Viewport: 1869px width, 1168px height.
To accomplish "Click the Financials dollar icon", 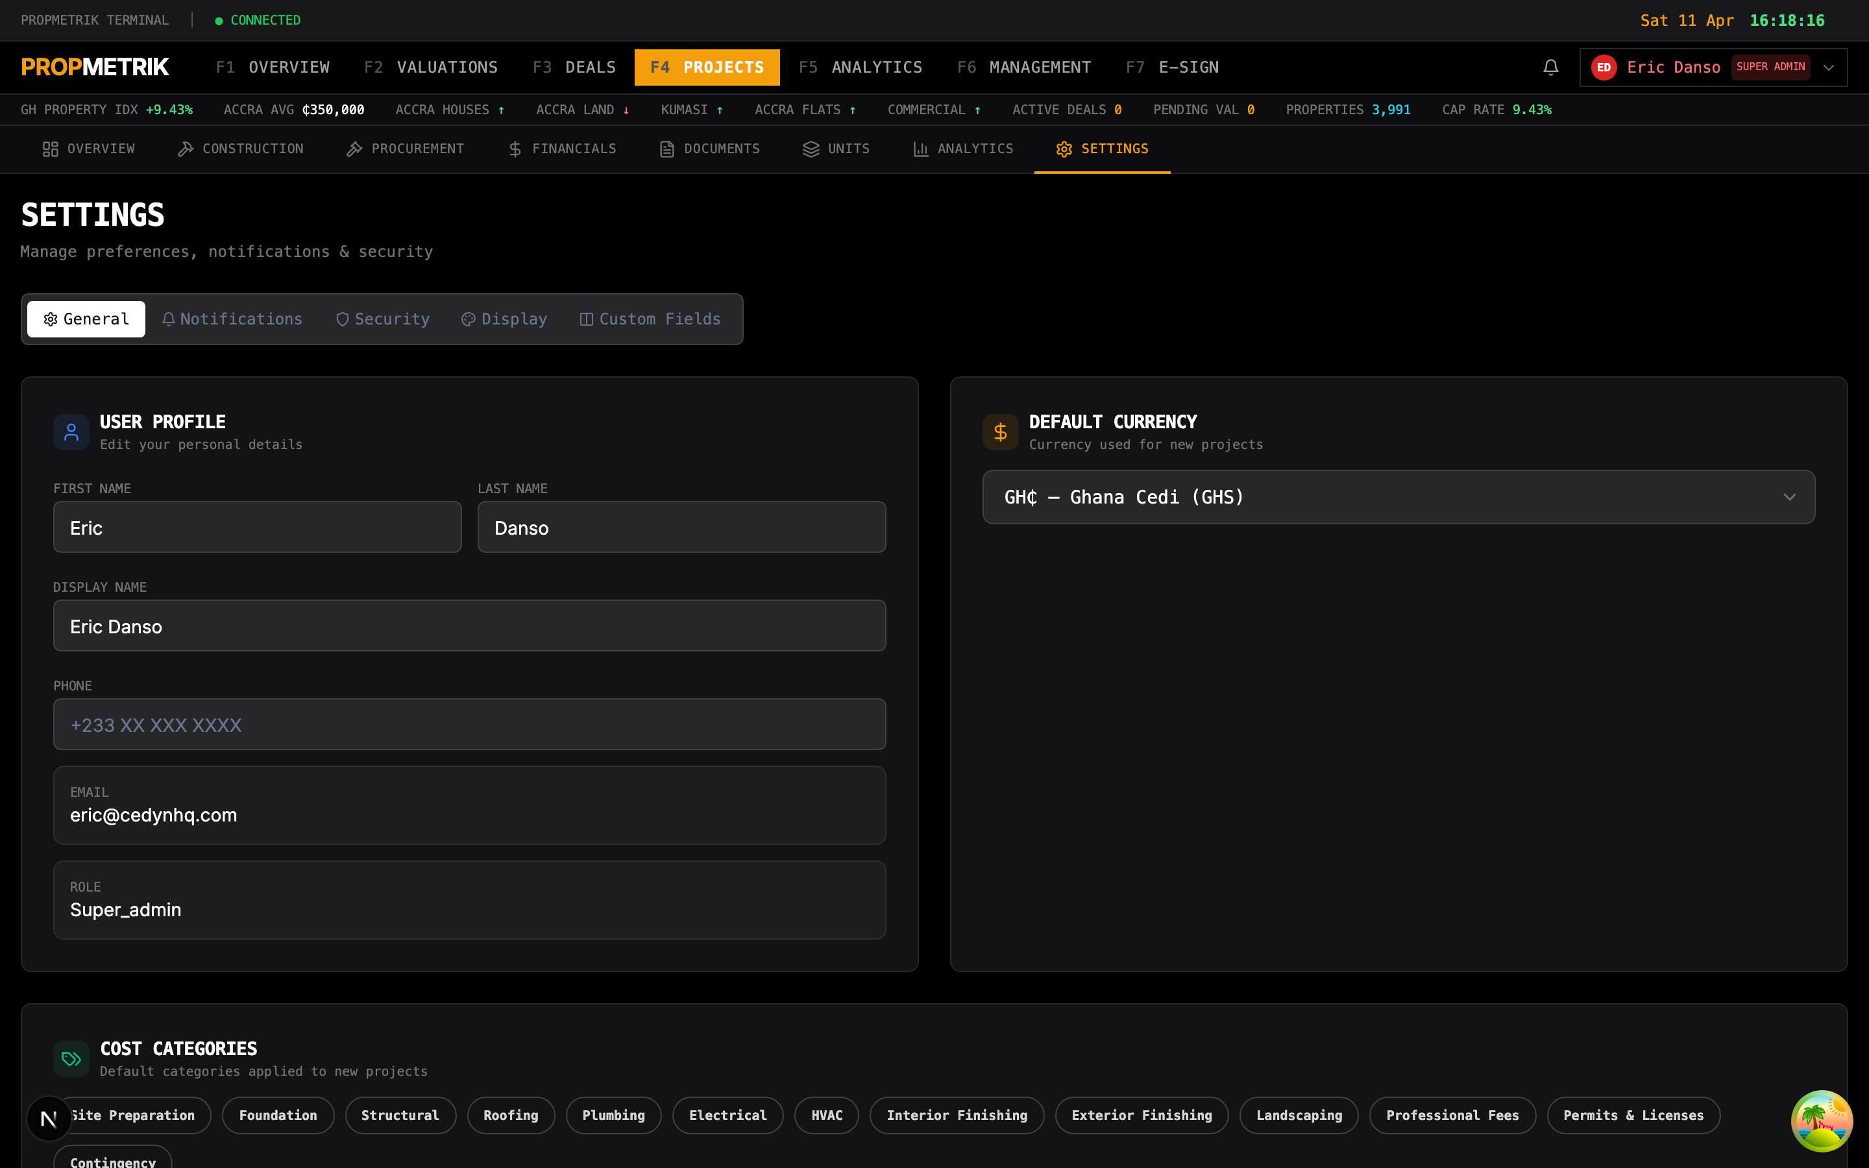I will click(x=515, y=149).
